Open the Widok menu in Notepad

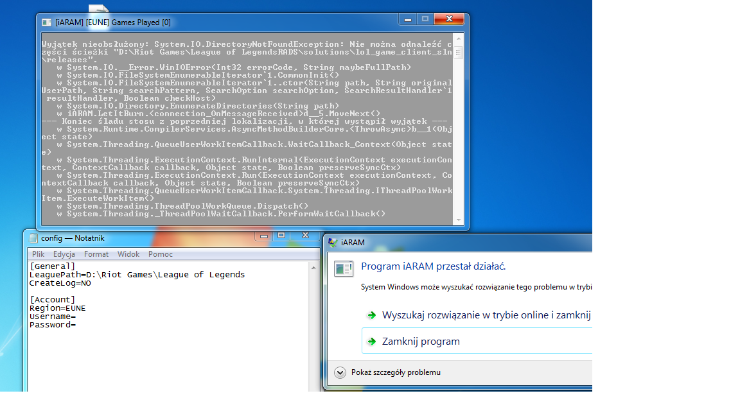coord(128,254)
